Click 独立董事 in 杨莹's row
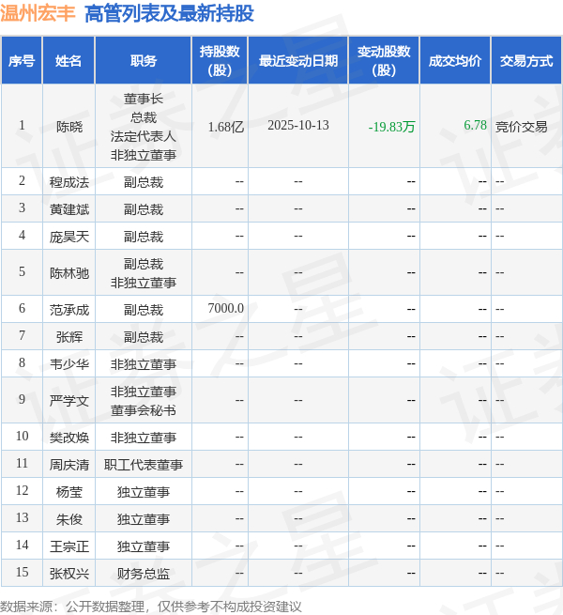This screenshot has height=615, width=563. click(x=144, y=492)
